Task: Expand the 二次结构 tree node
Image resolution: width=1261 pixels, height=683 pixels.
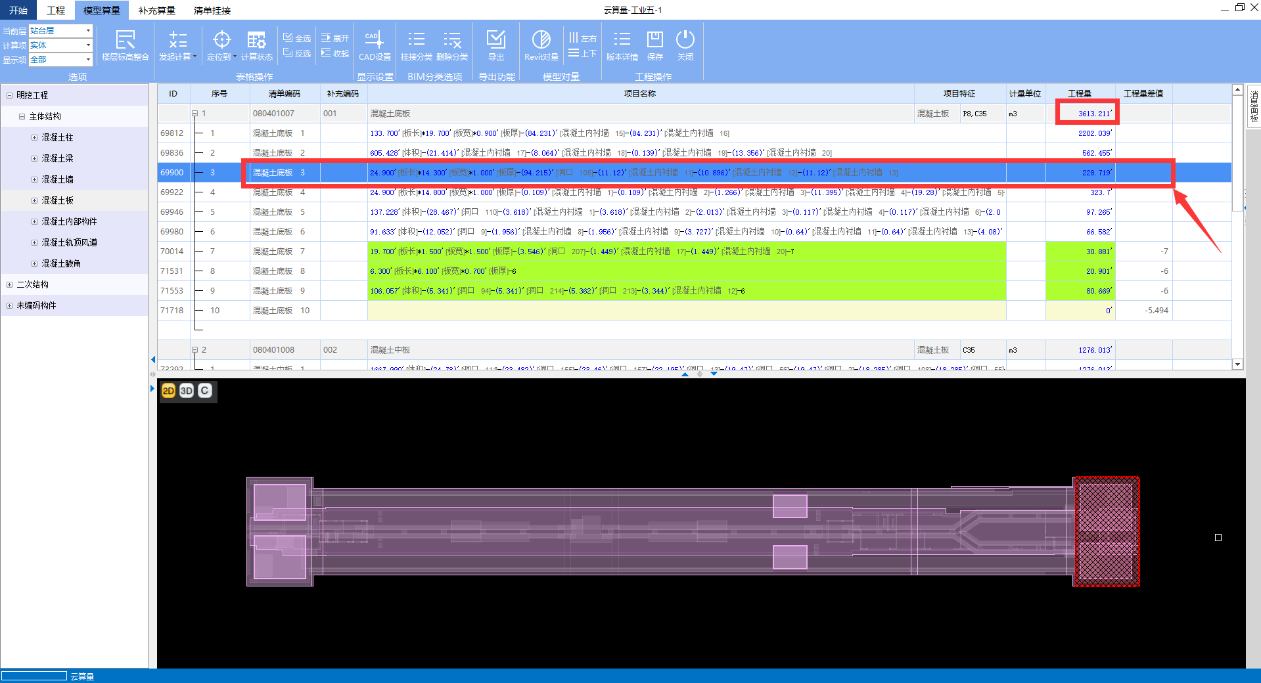Action: [9, 284]
